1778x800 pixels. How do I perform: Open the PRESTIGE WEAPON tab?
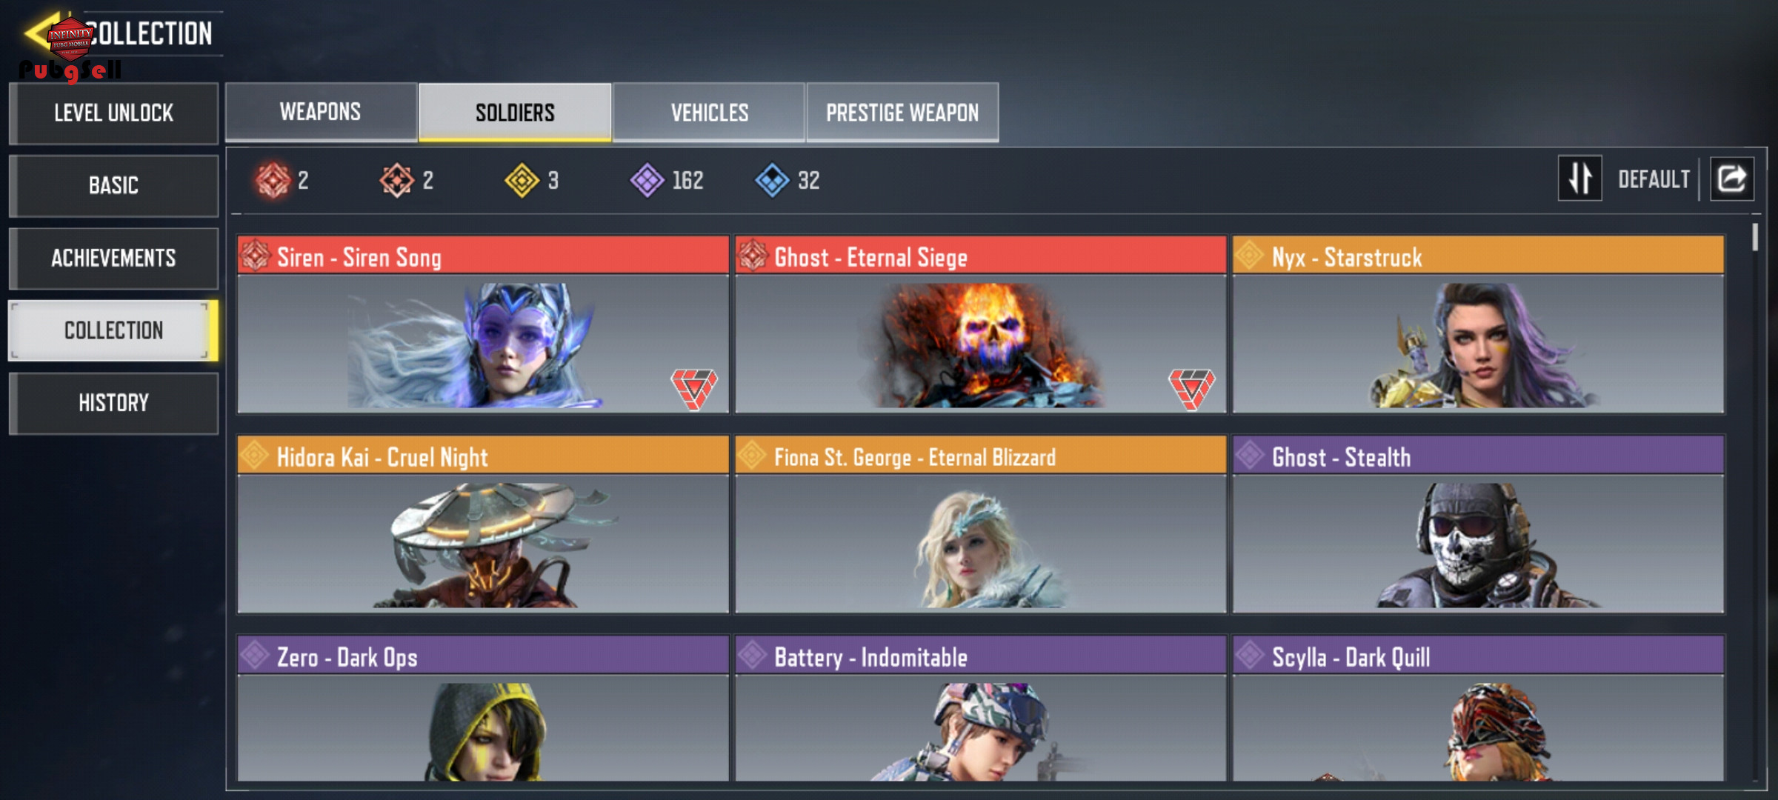(902, 112)
